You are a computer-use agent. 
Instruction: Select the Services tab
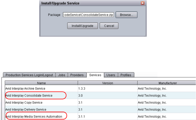pos(95,75)
